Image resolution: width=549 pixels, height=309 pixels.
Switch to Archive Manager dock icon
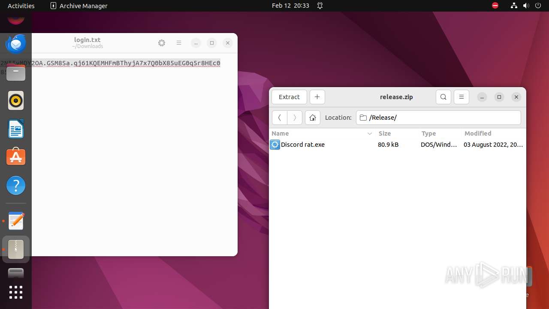point(16,249)
